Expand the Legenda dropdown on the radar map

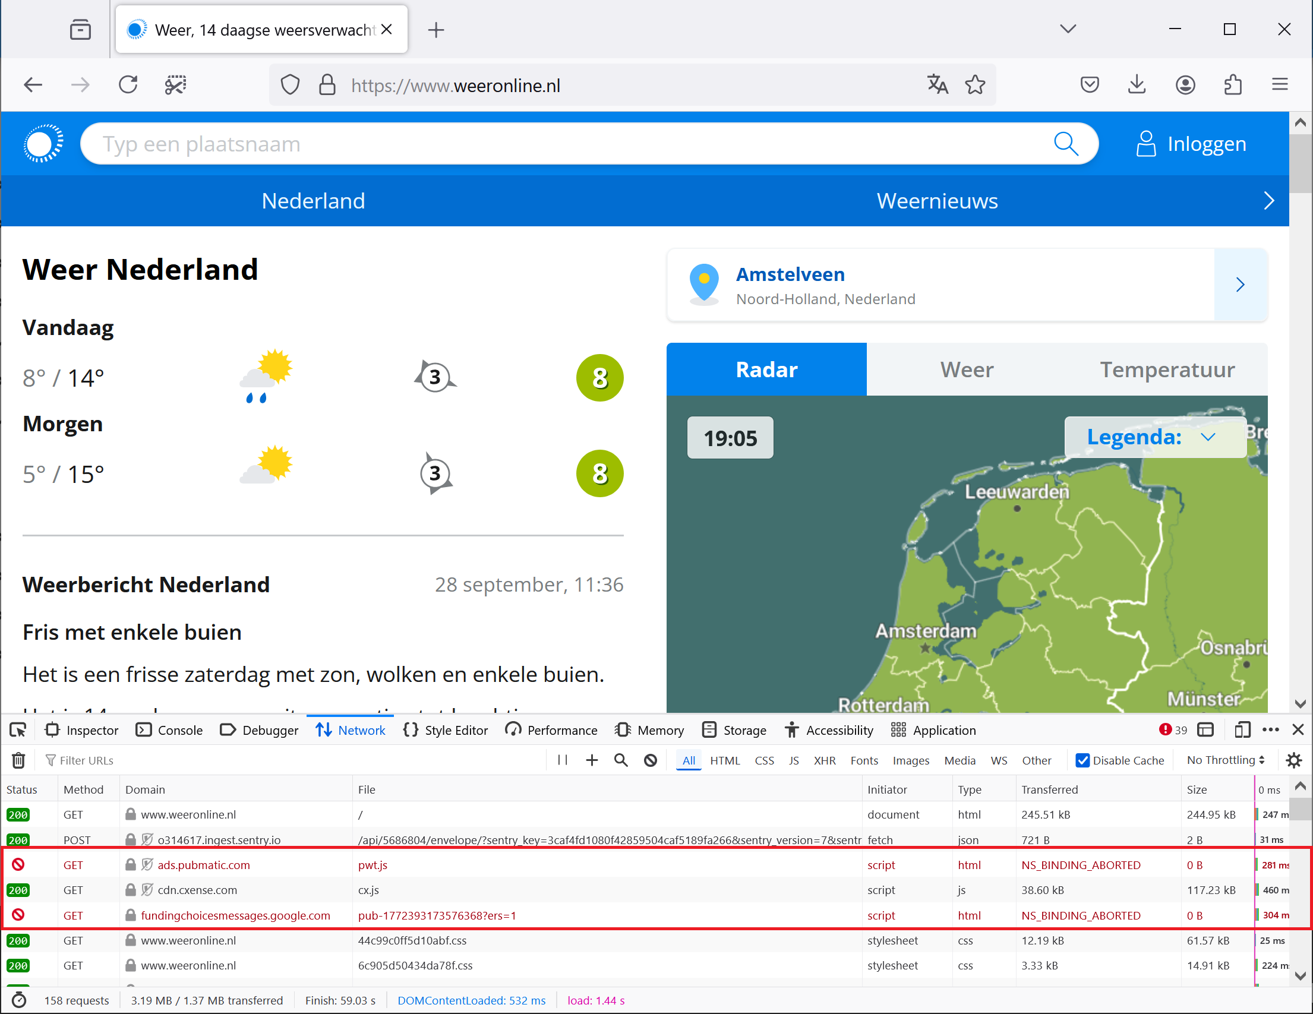tap(1154, 437)
